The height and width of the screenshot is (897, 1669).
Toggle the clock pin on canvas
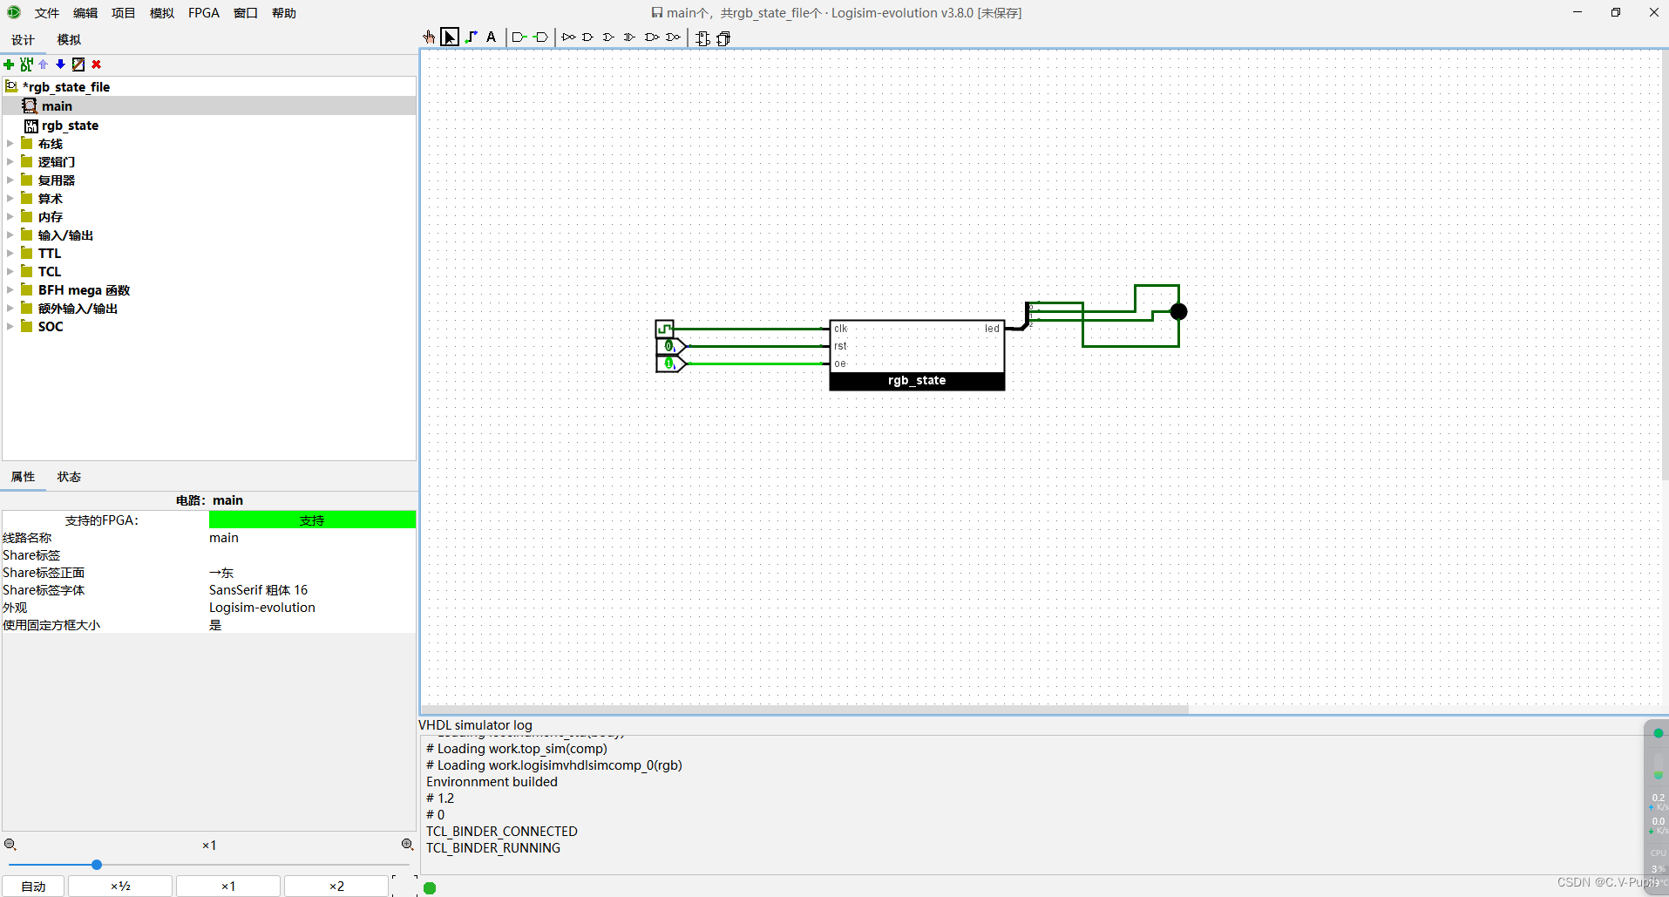pos(664,329)
